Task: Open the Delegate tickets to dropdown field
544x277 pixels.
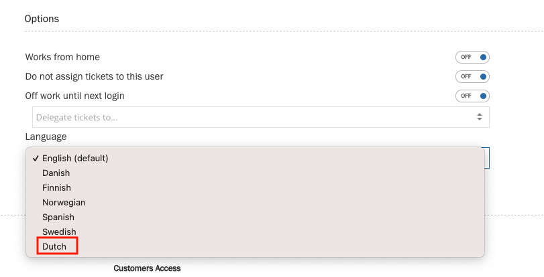Action: (x=255, y=117)
